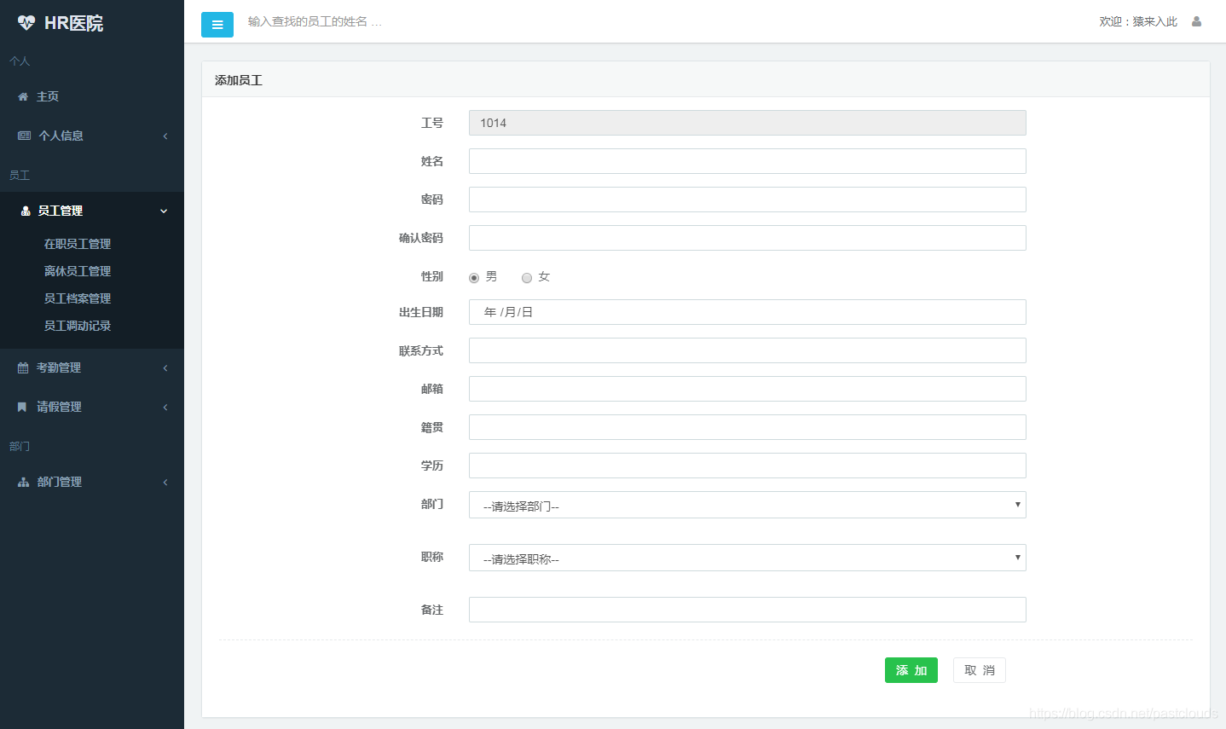Click the 部门管理 org-chart icon
Screen dimensions: 1226x729
tap(24, 482)
